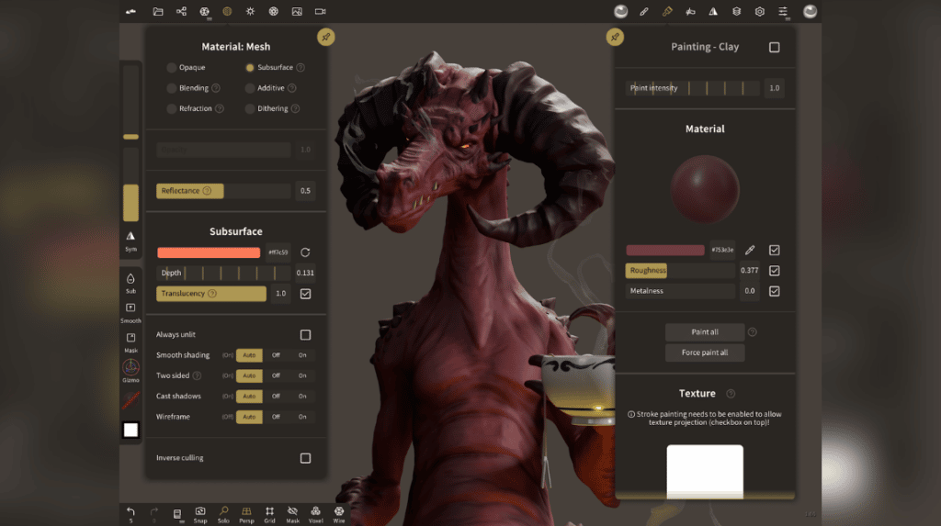This screenshot has height=526, width=941.
Task: Click the Reflectance slider
Action: coord(224,191)
